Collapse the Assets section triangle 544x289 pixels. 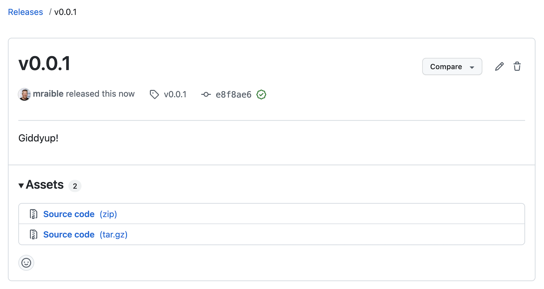[21, 185]
